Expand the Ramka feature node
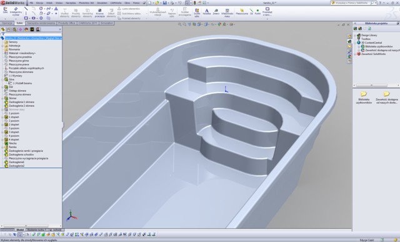The image size is (400, 242). coord(2,148)
